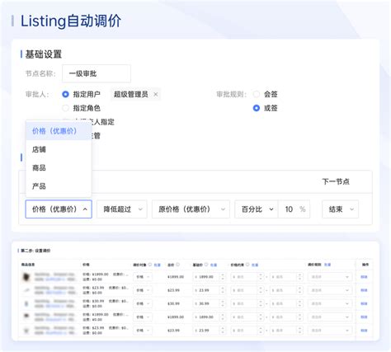Collapse the 价格（优惠价）condition combo box
391x352 pixels.
pos(59,209)
